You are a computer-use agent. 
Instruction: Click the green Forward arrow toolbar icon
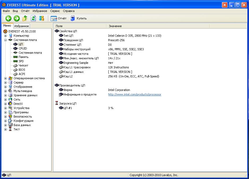point(17,18)
